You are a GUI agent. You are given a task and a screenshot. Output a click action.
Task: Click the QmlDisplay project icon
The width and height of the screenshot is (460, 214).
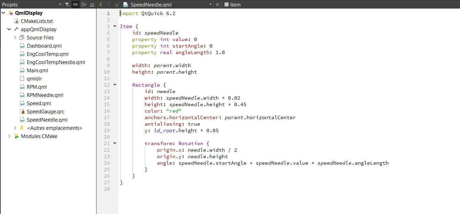(10, 13)
